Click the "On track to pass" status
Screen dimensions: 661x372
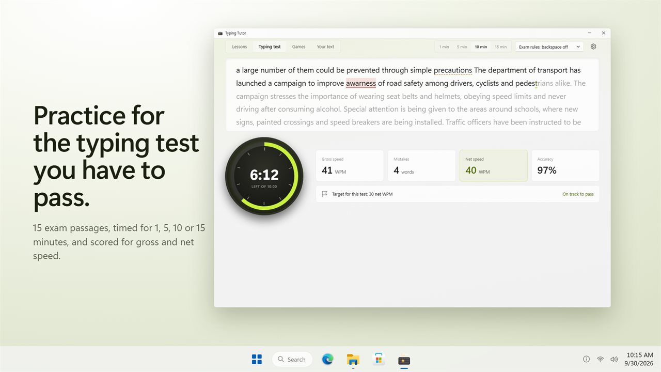pos(578,194)
